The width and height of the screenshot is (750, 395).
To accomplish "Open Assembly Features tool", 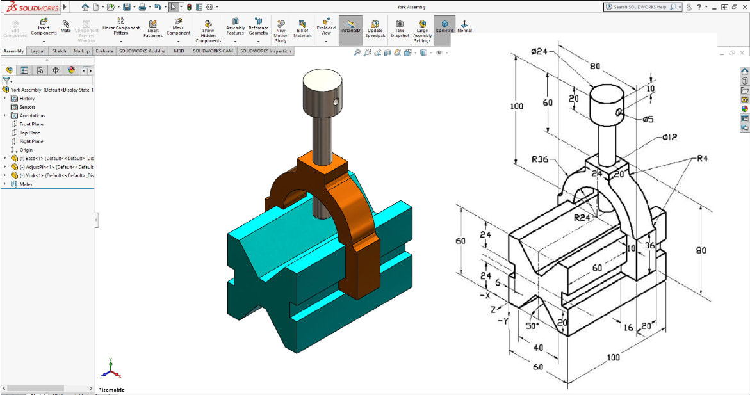I will pos(235,27).
